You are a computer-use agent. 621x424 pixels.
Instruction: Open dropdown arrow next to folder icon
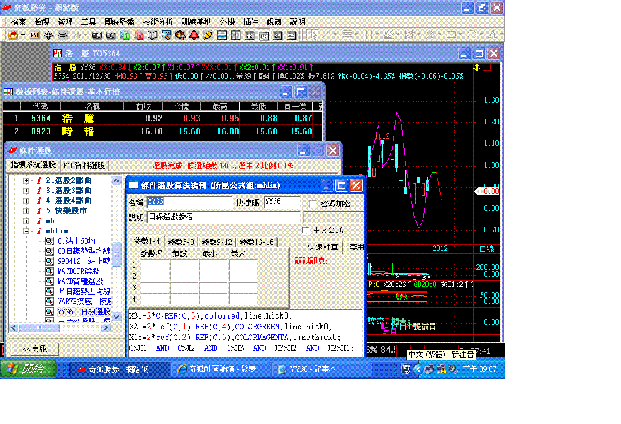point(23,35)
